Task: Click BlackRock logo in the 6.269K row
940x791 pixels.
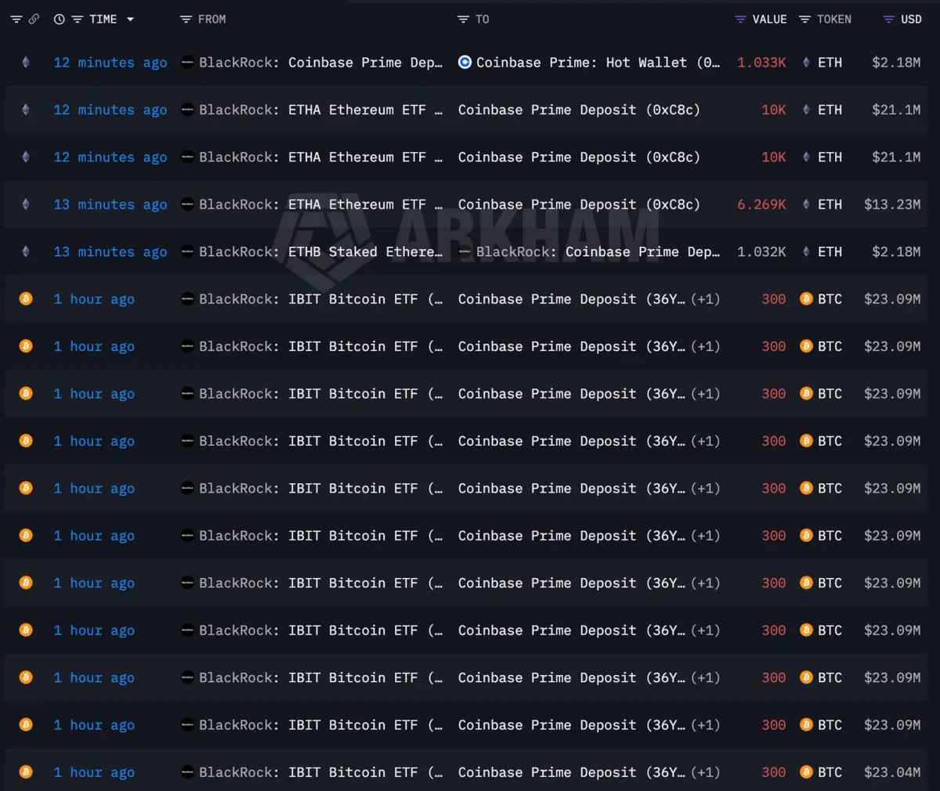Action: (x=187, y=204)
